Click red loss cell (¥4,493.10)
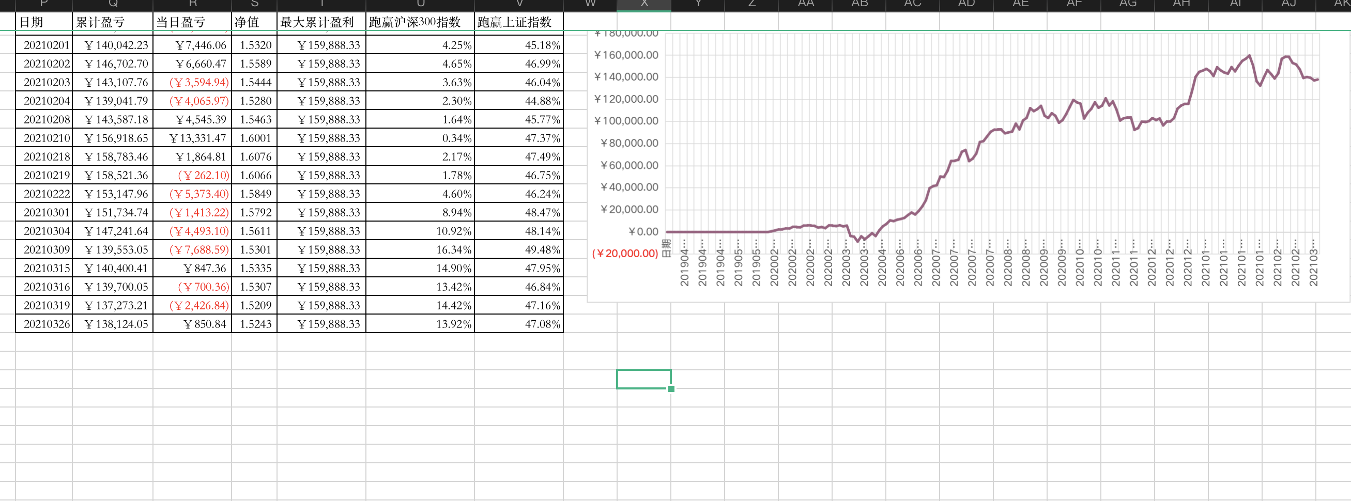 point(192,231)
